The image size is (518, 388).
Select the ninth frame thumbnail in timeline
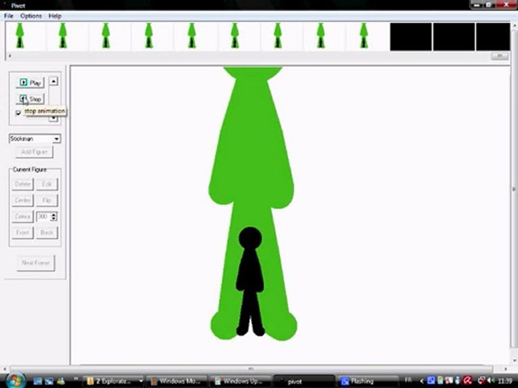click(367, 36)
